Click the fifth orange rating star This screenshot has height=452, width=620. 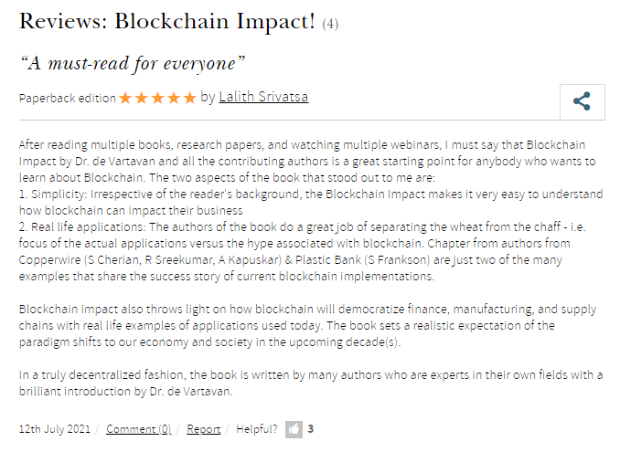pos(189,98)
